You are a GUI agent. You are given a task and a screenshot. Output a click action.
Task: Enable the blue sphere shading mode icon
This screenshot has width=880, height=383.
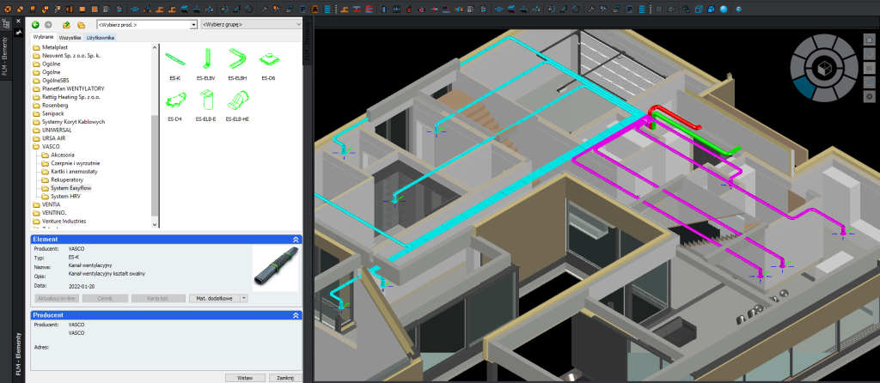pos(724,9)
